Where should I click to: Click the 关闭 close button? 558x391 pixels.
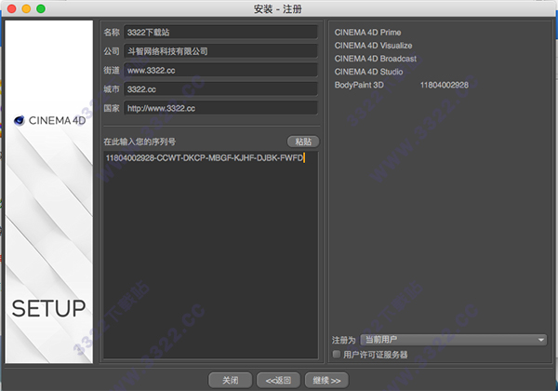click(x=231, y=381)
